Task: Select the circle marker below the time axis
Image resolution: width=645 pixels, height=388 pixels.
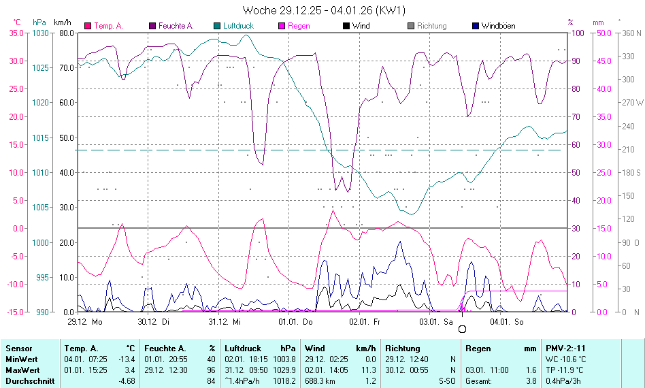Action: click(x=463, y=329)
